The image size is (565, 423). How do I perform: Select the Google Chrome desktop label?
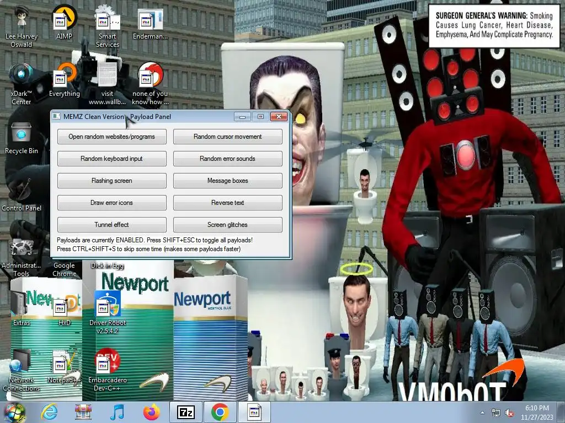[x=64, y=269]
